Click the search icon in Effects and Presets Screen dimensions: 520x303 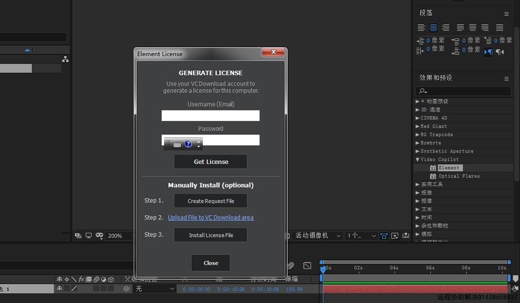pyautogui.click(x=422, y=91)
